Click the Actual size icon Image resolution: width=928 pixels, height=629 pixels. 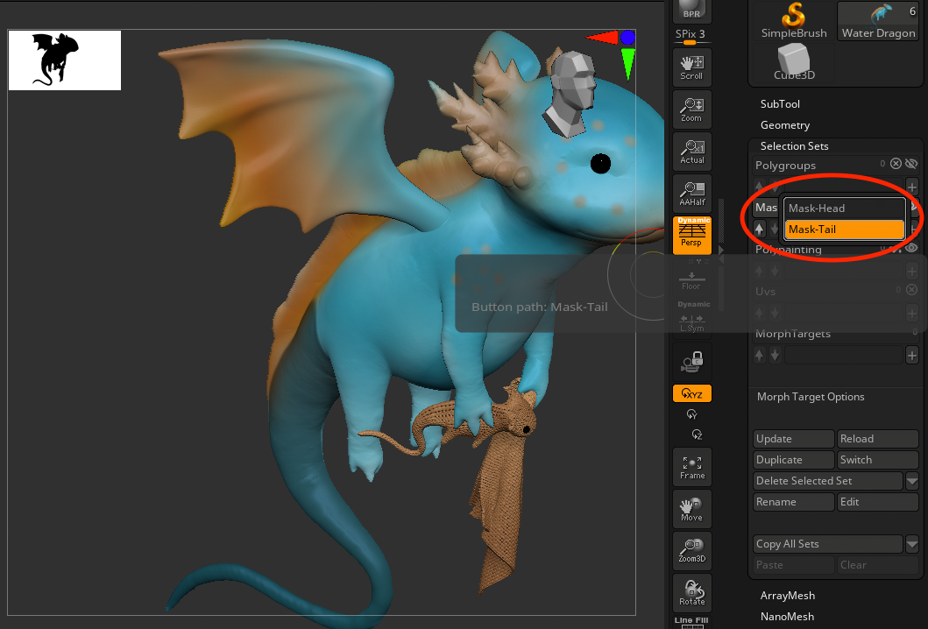click(692, 152)
